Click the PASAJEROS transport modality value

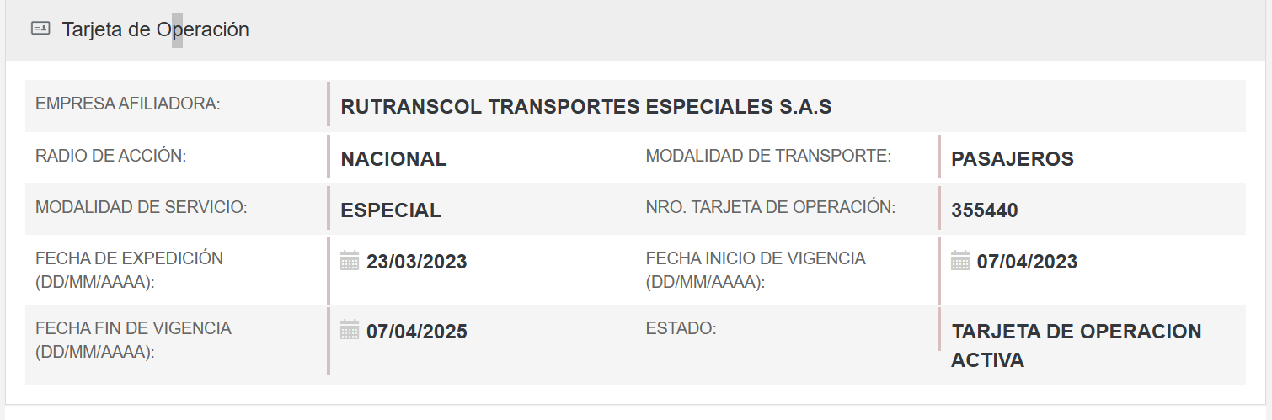pyautogui.click(x=1012, y=159)
